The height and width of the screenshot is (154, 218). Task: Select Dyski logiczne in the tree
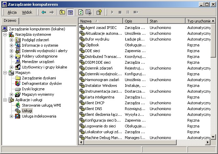pos(33,89)
